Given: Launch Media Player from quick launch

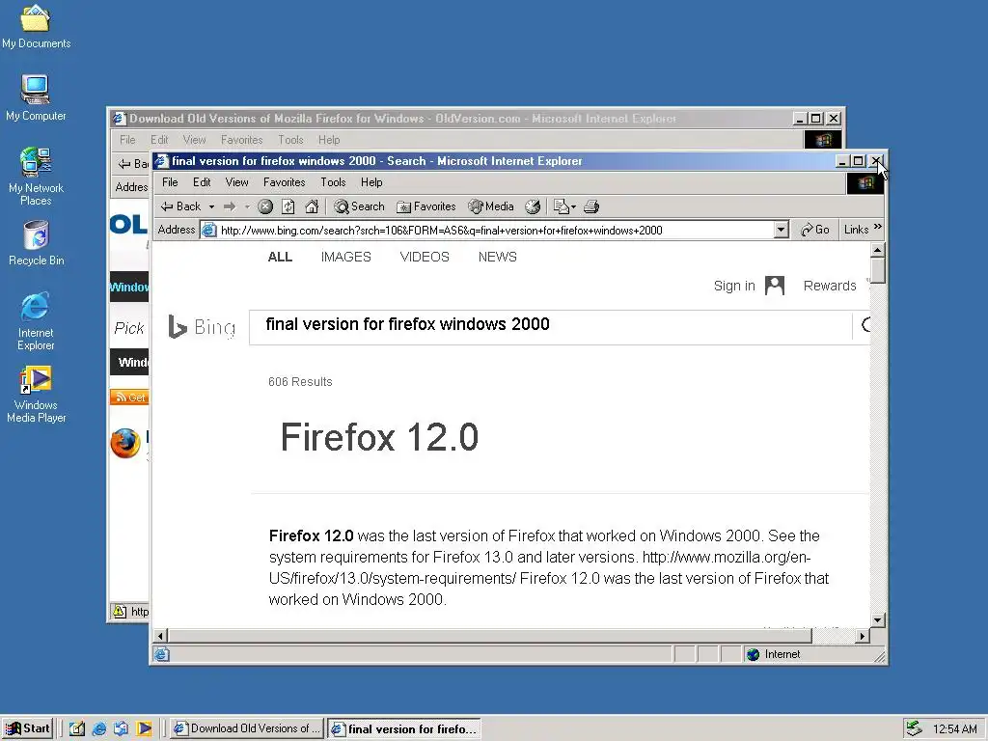Looking at the screenshot, I should pyautogui.click(x=145, y=728).
